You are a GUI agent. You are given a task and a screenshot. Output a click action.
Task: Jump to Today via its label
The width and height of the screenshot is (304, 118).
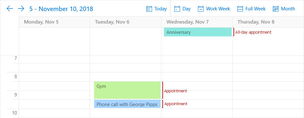pos(160,9)
